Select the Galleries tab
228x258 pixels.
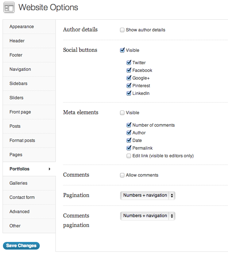point(18,183)
